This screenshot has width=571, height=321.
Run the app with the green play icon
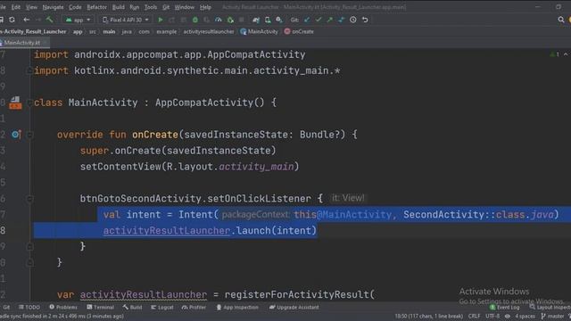click(161, 20)
